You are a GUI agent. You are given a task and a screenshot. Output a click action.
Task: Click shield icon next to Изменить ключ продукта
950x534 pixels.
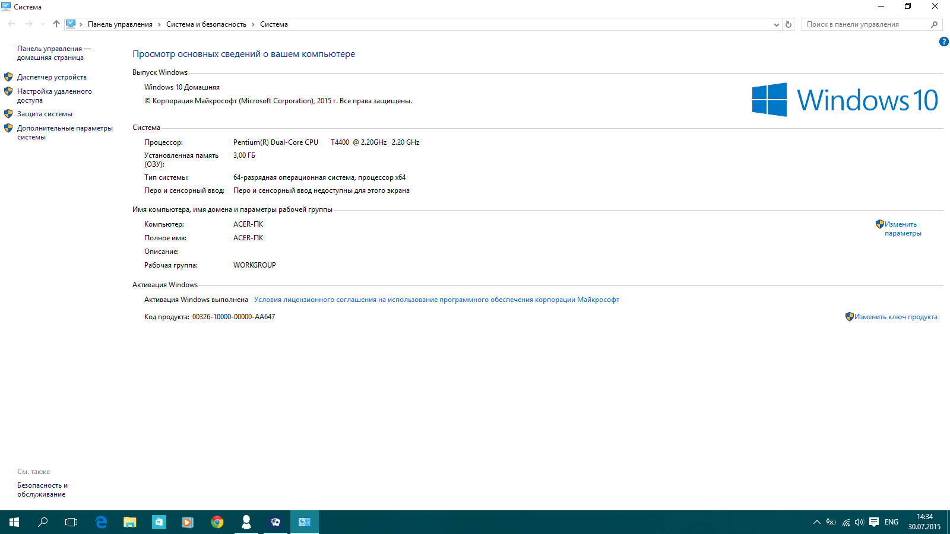(x=850, y=317)
